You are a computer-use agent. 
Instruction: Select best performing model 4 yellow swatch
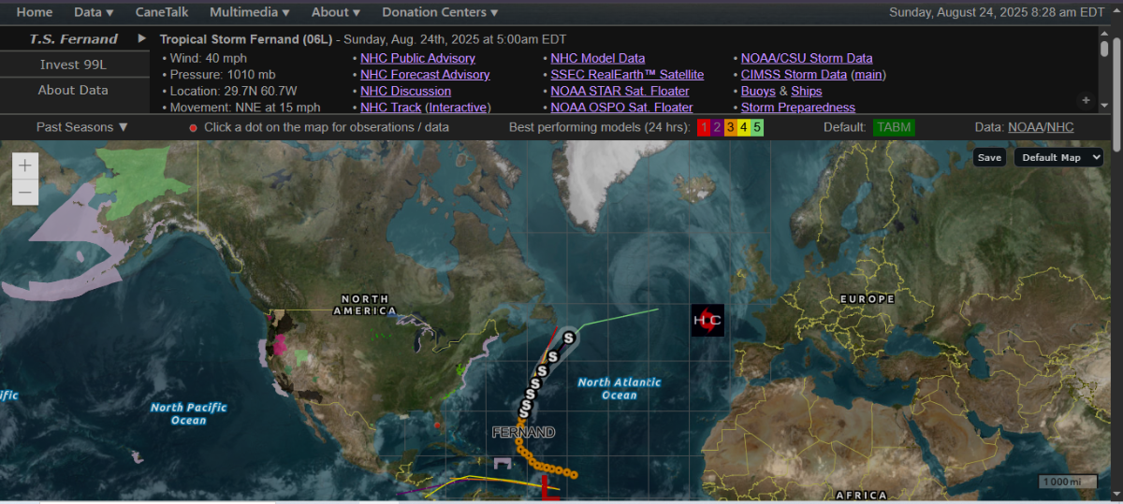[x=743, y=127]
